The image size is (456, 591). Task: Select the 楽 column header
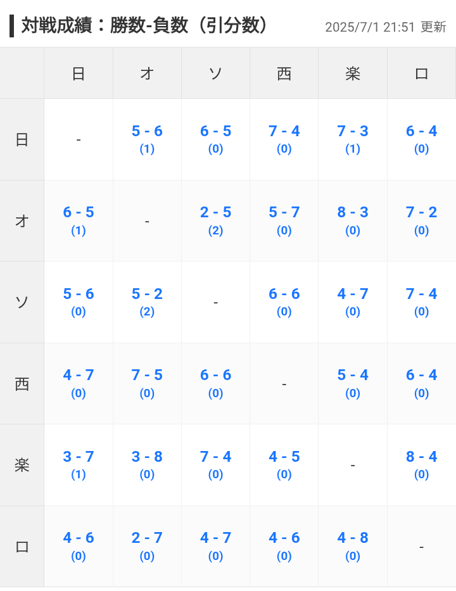tap(353, 73)
